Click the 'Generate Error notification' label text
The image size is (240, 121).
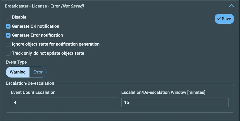37,35
